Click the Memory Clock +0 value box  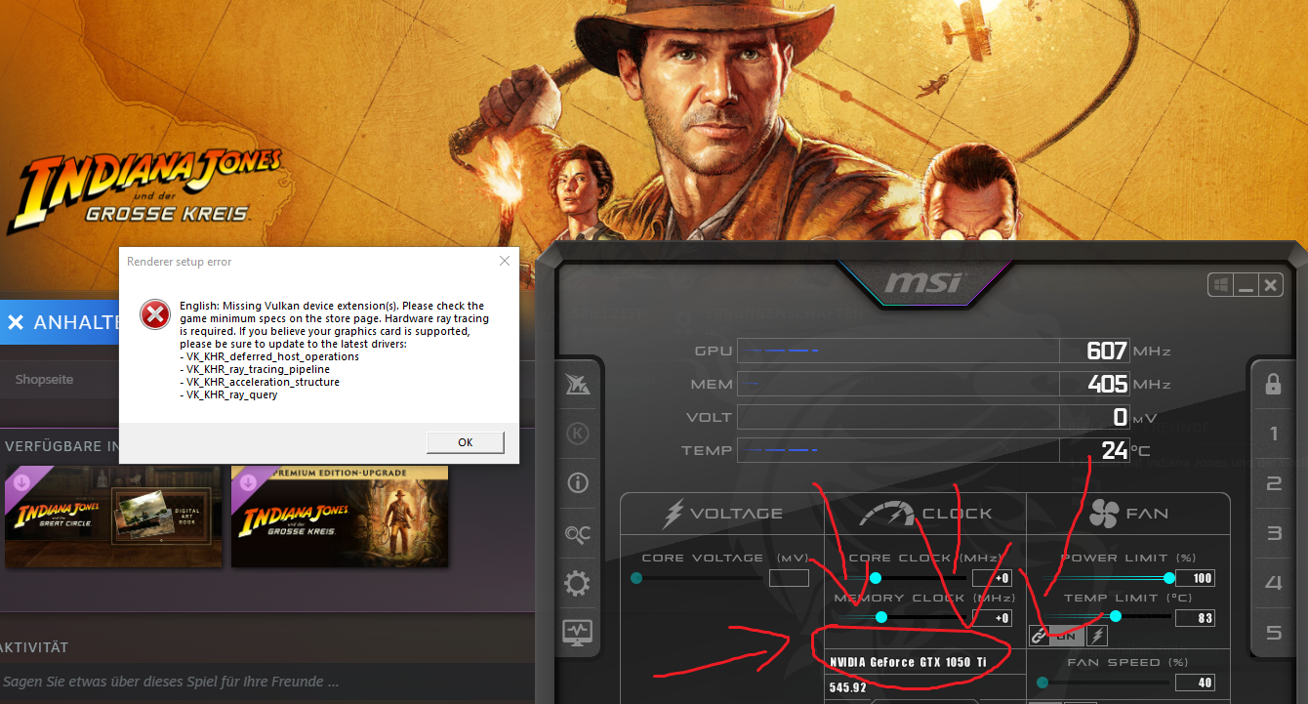pos(992,618)
